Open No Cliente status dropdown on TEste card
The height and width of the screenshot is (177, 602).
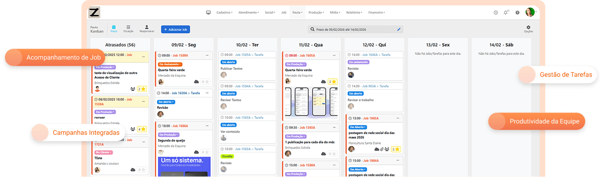click(x=104, y=152)
